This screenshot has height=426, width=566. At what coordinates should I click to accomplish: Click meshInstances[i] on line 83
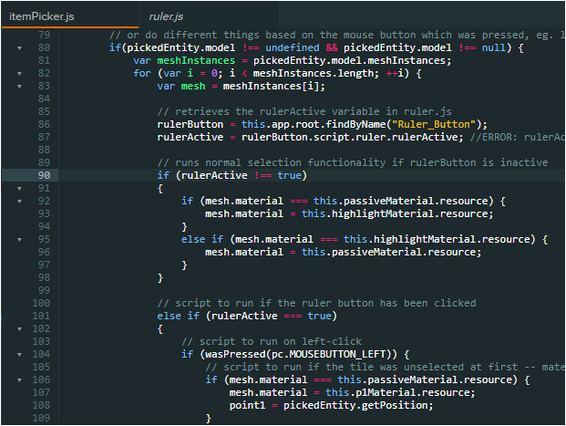pos(271,87)
